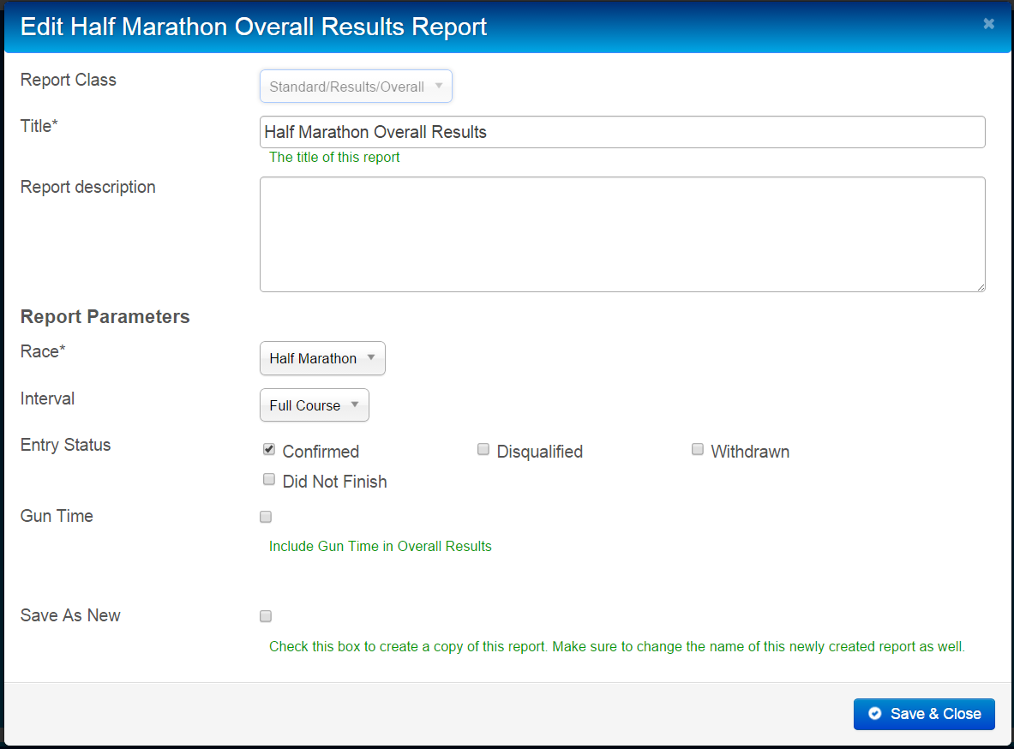Click the Title input field
Screen dimensions: 1014x749
[x=622, y=132]
